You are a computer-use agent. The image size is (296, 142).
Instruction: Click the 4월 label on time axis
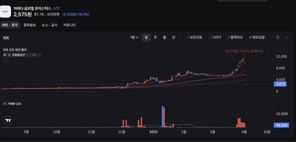tap(244, 132)
